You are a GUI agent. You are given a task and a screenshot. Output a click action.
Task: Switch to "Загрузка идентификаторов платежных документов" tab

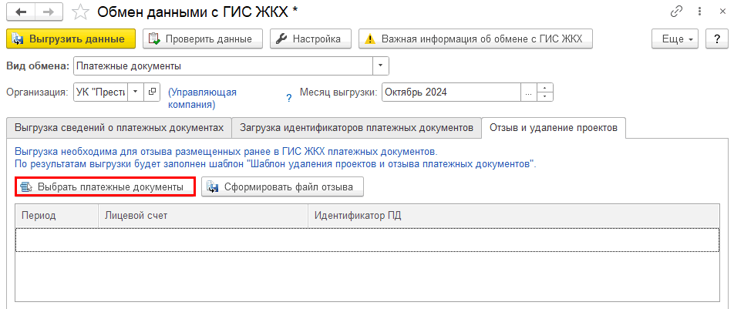click(356, 127)
